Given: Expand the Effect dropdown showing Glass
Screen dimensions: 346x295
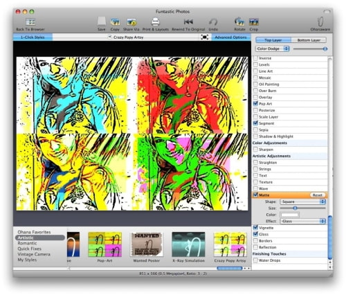Looking at the screenshot, I should pos(302,221).
